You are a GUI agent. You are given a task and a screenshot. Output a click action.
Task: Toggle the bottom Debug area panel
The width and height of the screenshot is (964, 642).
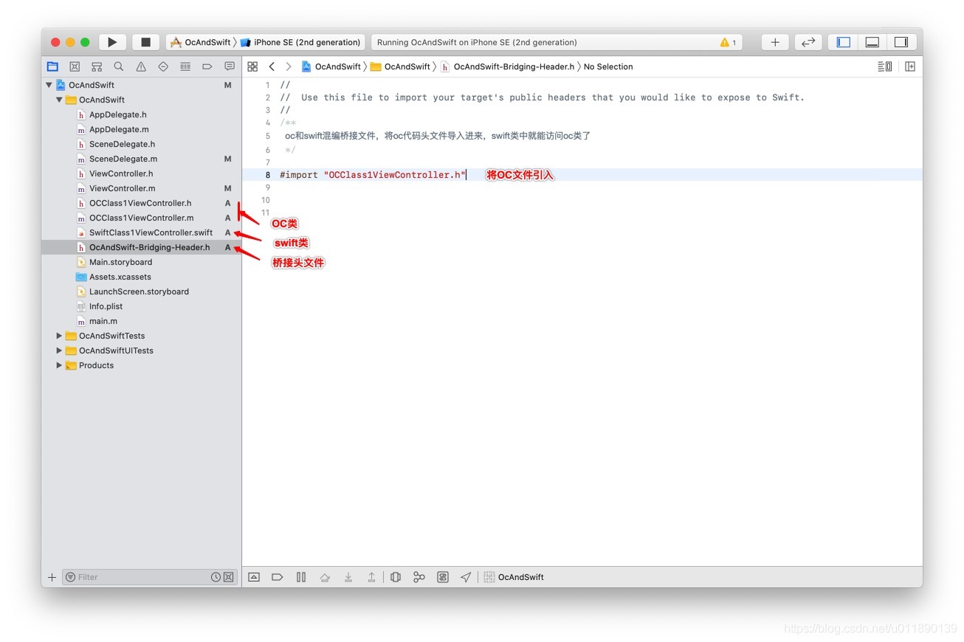[x=872, y=42]
